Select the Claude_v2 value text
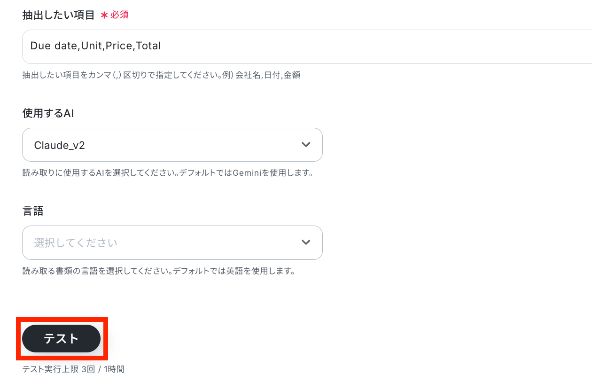The height and width of the screenshot is (390, 592). 59,145
